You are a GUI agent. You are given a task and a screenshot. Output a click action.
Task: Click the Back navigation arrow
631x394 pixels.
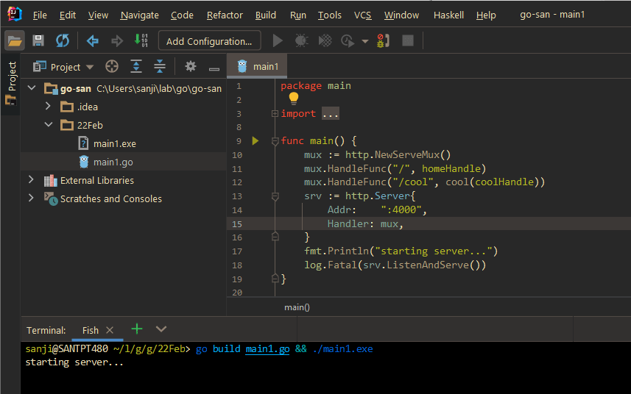93,41
